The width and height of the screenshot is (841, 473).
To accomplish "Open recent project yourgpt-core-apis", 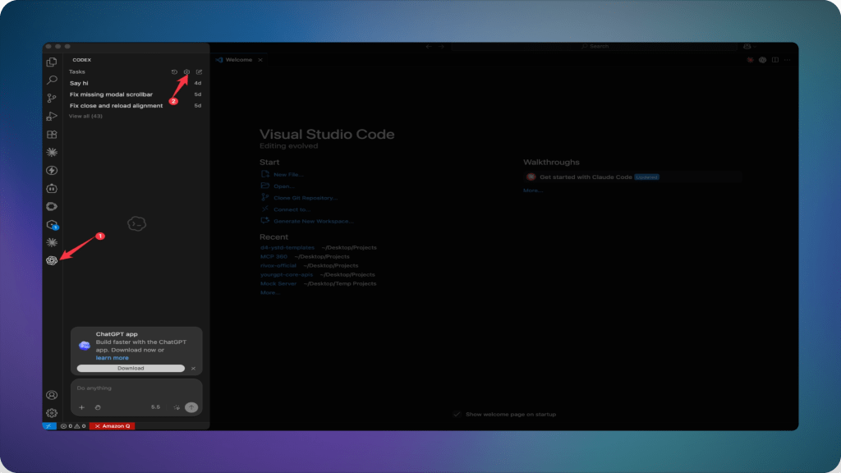I will pos(287,274).
